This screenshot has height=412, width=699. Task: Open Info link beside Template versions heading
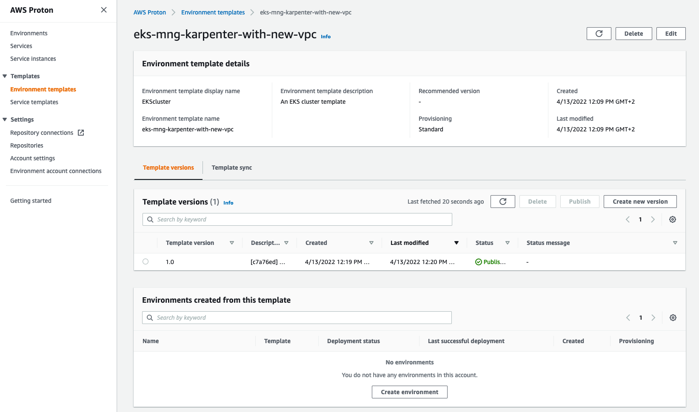[x=228, y=203]
